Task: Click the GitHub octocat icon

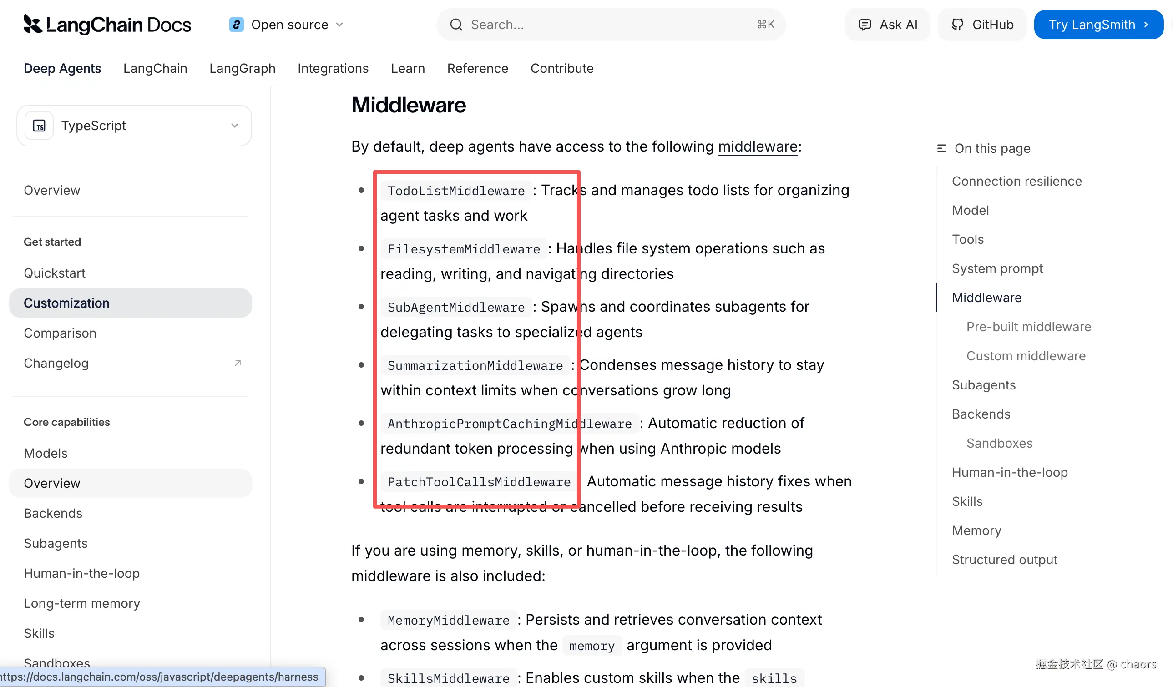Action: click(x=957, y=25)
